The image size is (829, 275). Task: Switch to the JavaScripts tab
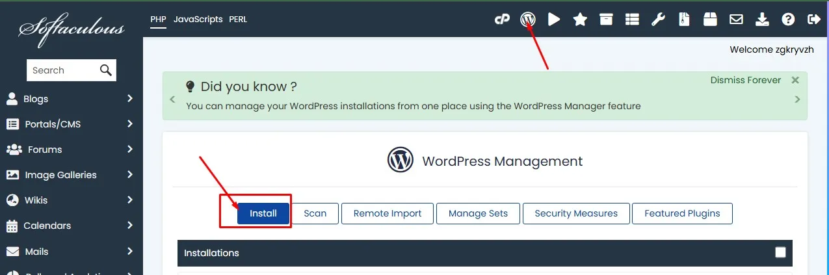[x=198, y=20]
